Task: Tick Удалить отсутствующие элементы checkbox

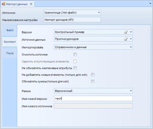Action: (75, 61)
